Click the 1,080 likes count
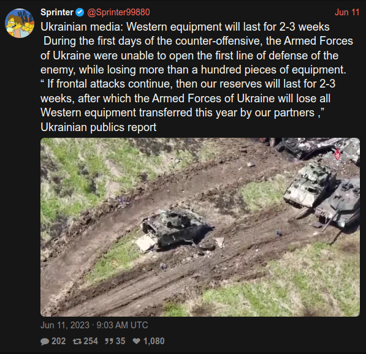The image size is (366, 354). (x=154, y=341)
